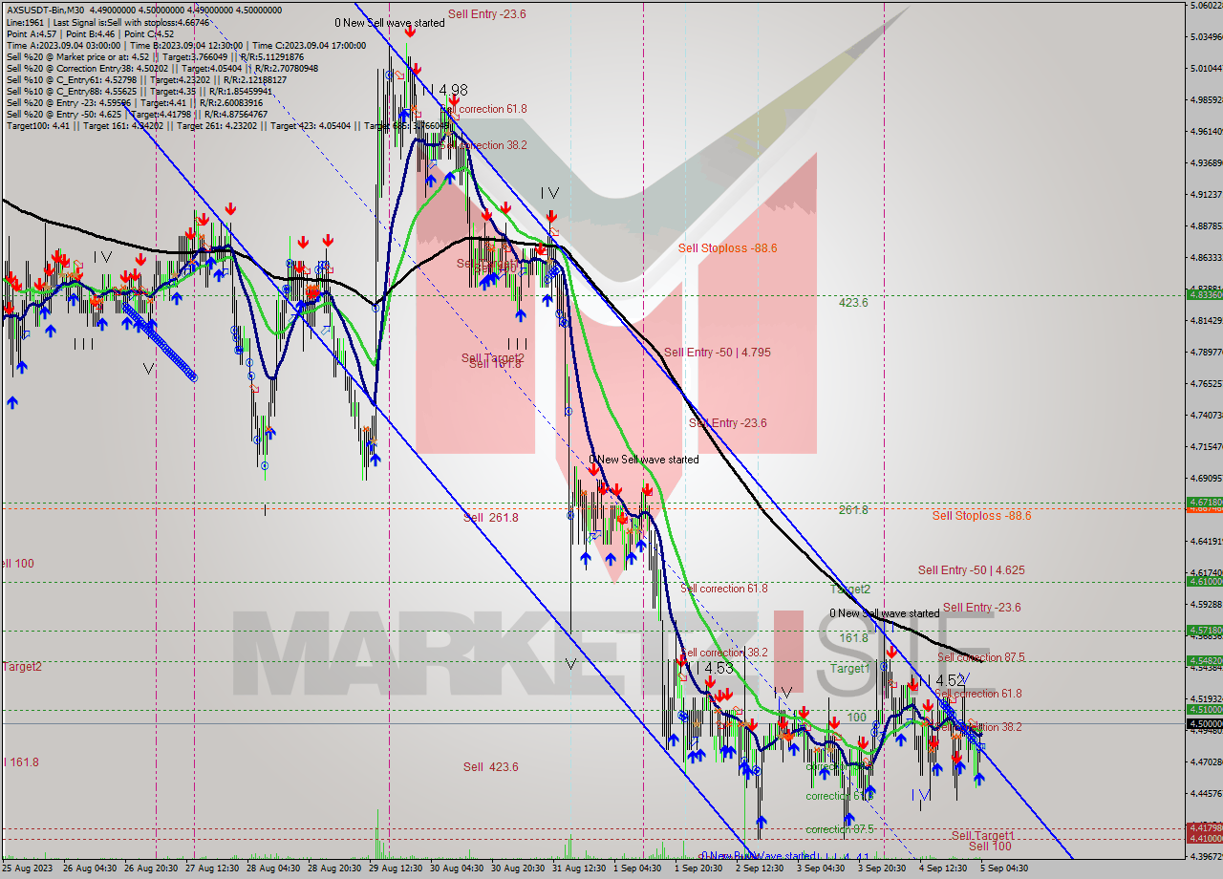Select the 'Sell correction 87.5' label
This screenshot has height=879, width=1223.
[981, 657]
